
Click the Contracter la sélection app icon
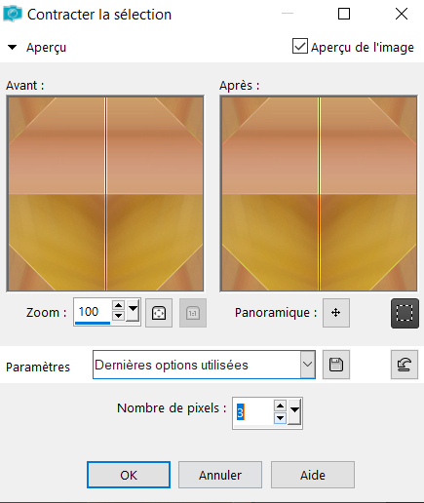(13, 14)
